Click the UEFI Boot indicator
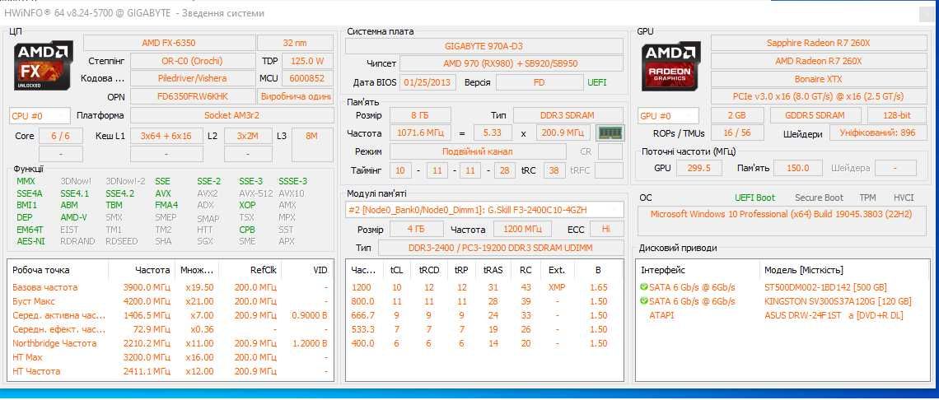 coord(754,198)
